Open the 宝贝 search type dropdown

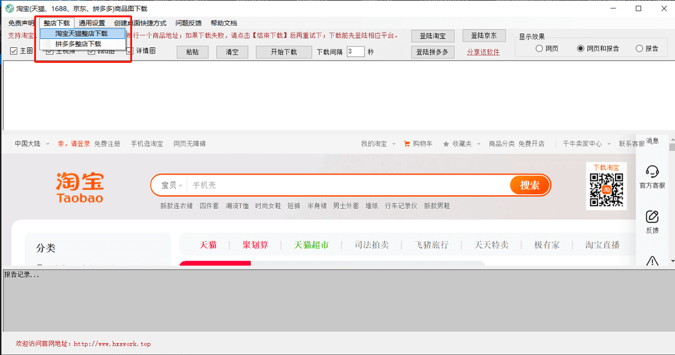[x=171, y=185]
